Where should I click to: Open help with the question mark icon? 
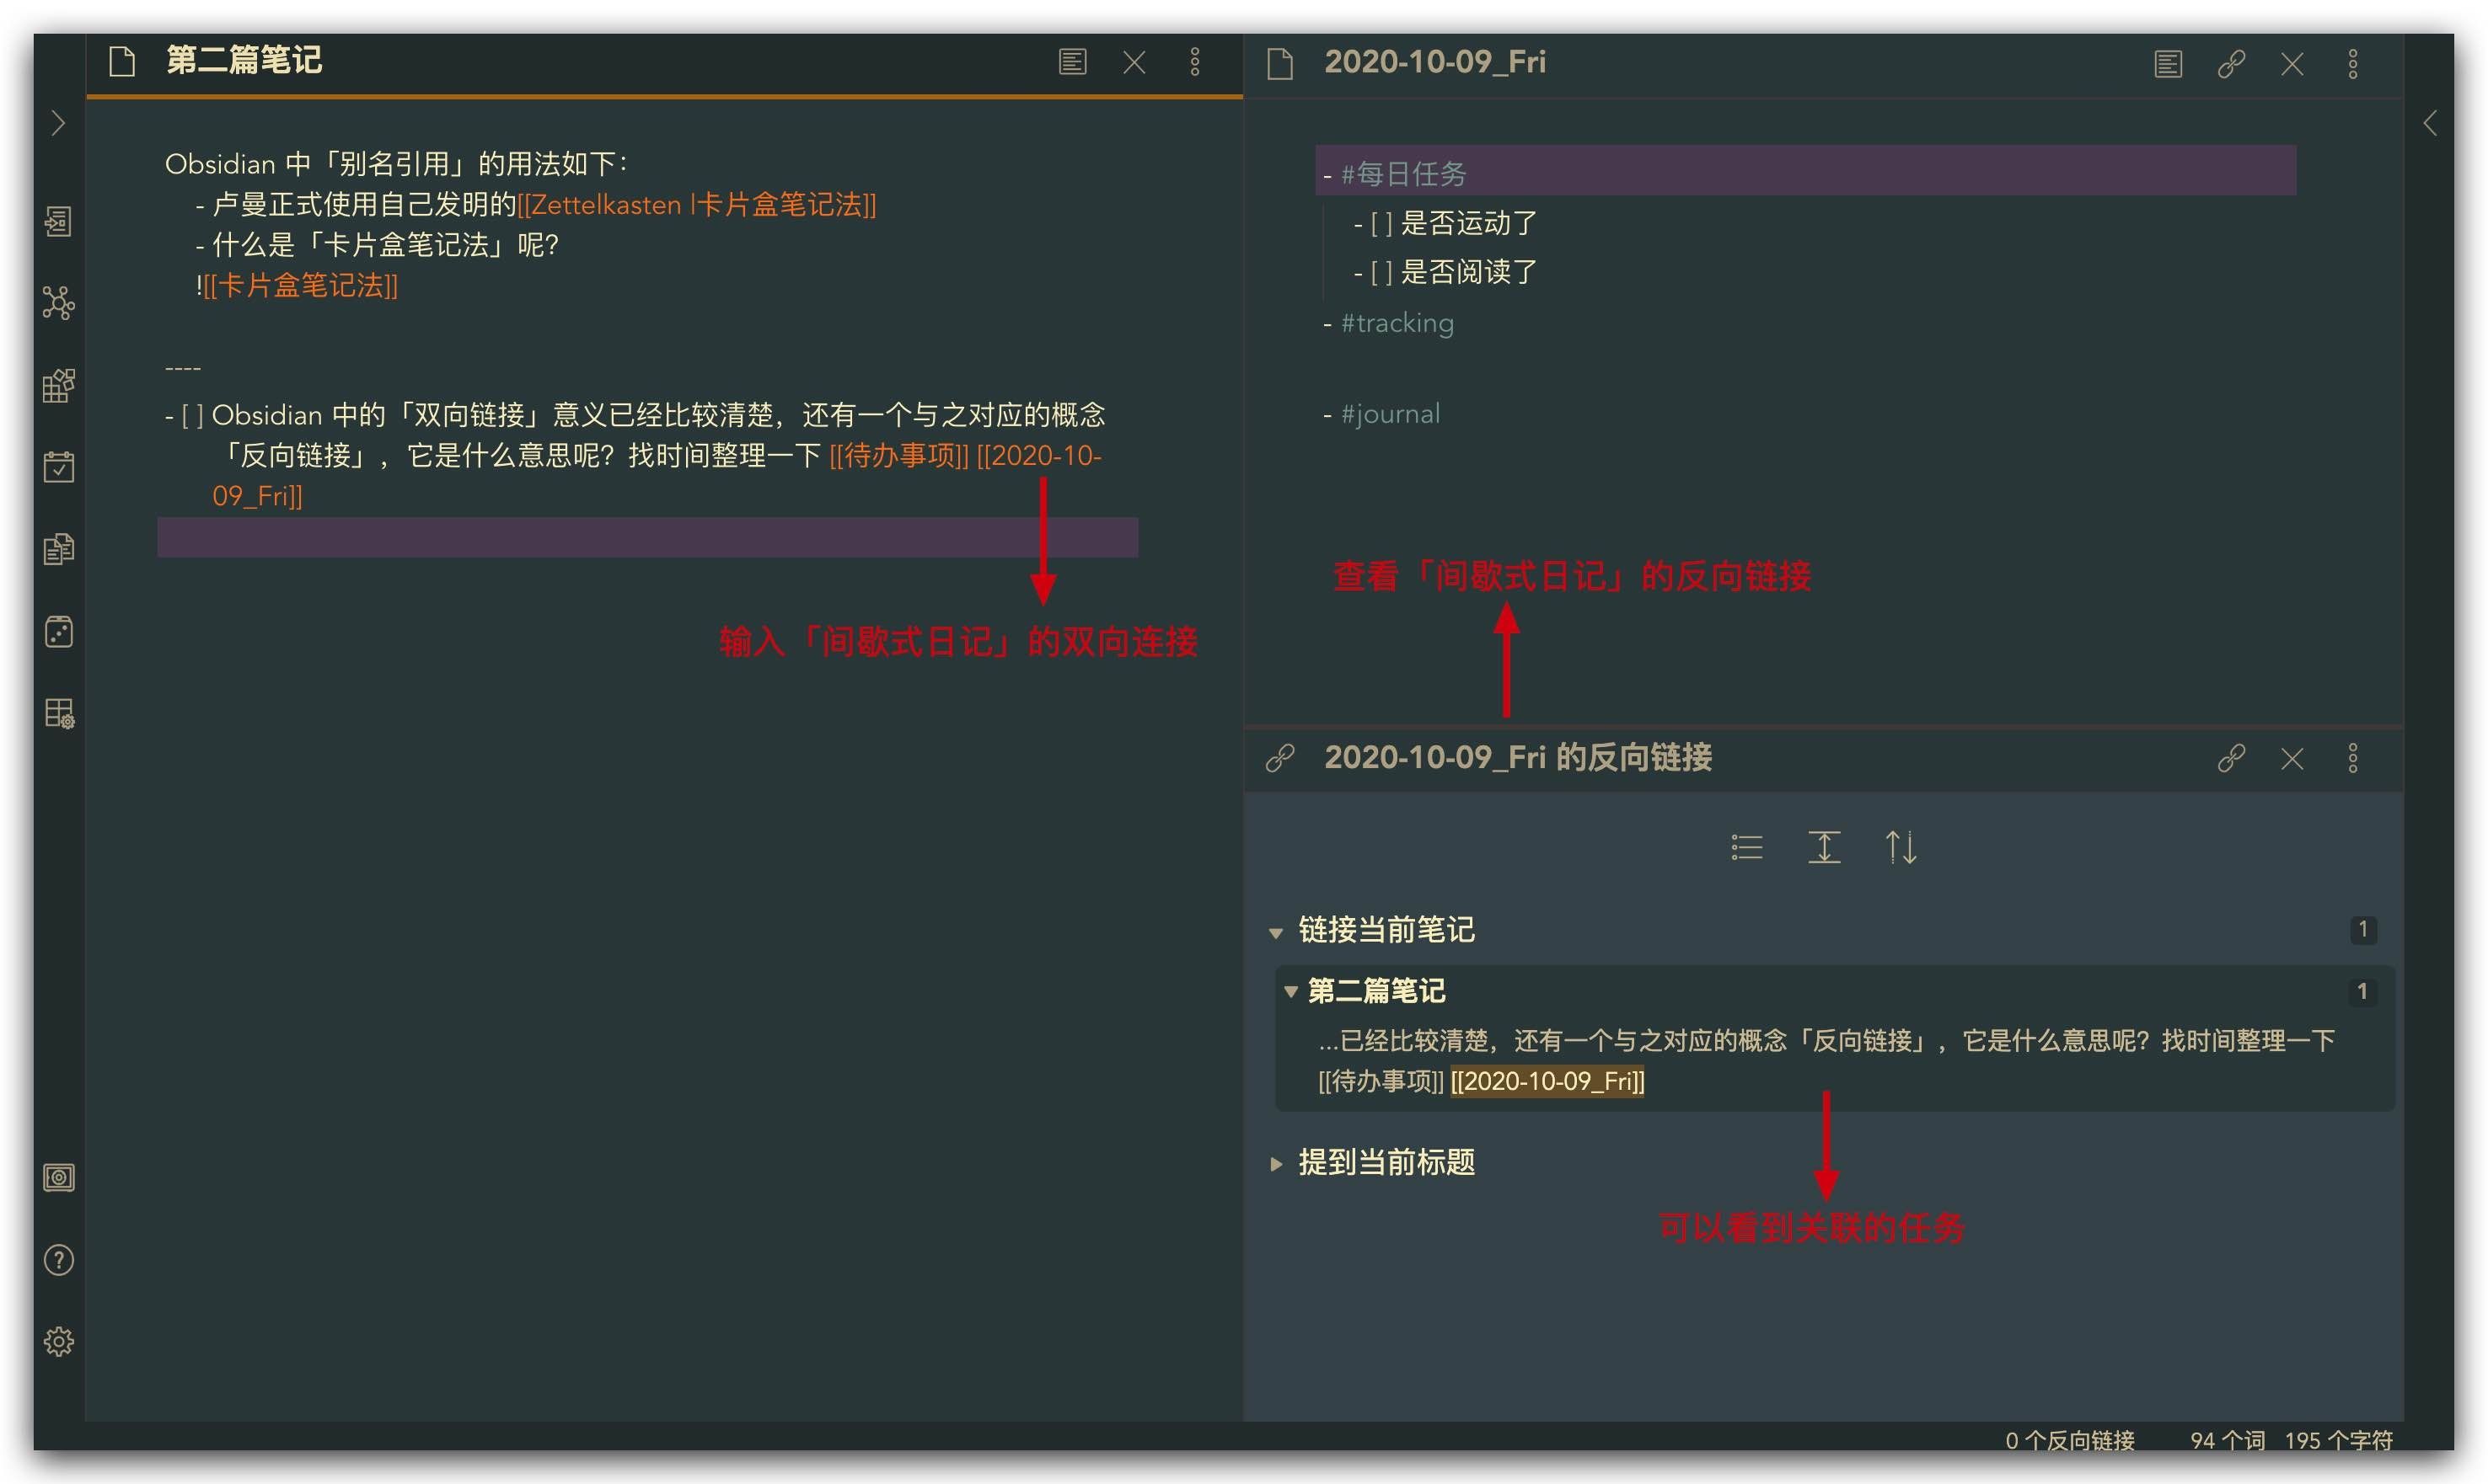pyautogui.click(x=57, y=1259)
